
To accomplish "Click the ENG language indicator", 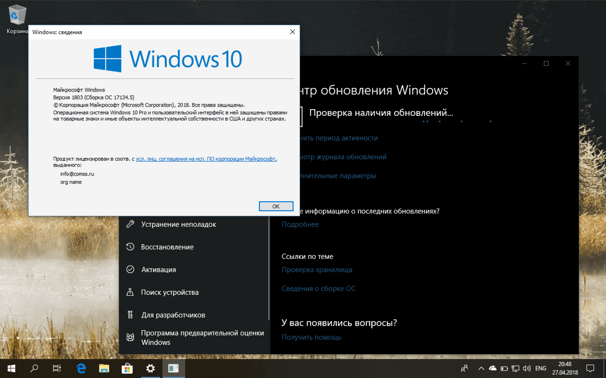I will click(x=540, y=368).
